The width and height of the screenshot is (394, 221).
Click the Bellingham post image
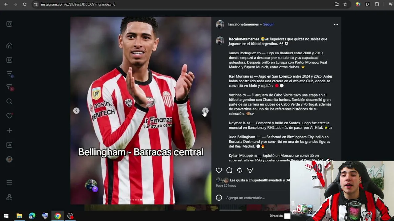click(141, 110)
